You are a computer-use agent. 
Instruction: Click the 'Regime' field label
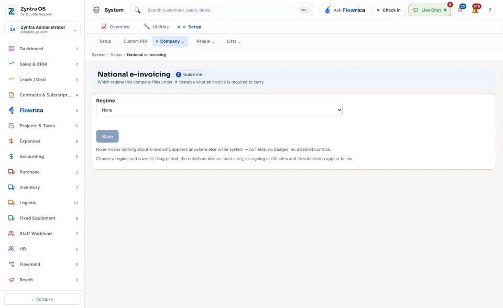point(105,101)
